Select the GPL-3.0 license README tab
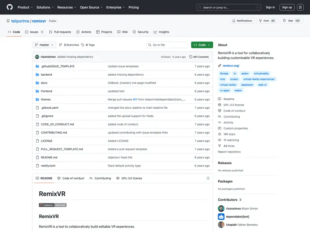310x231 pixels. 129,178
